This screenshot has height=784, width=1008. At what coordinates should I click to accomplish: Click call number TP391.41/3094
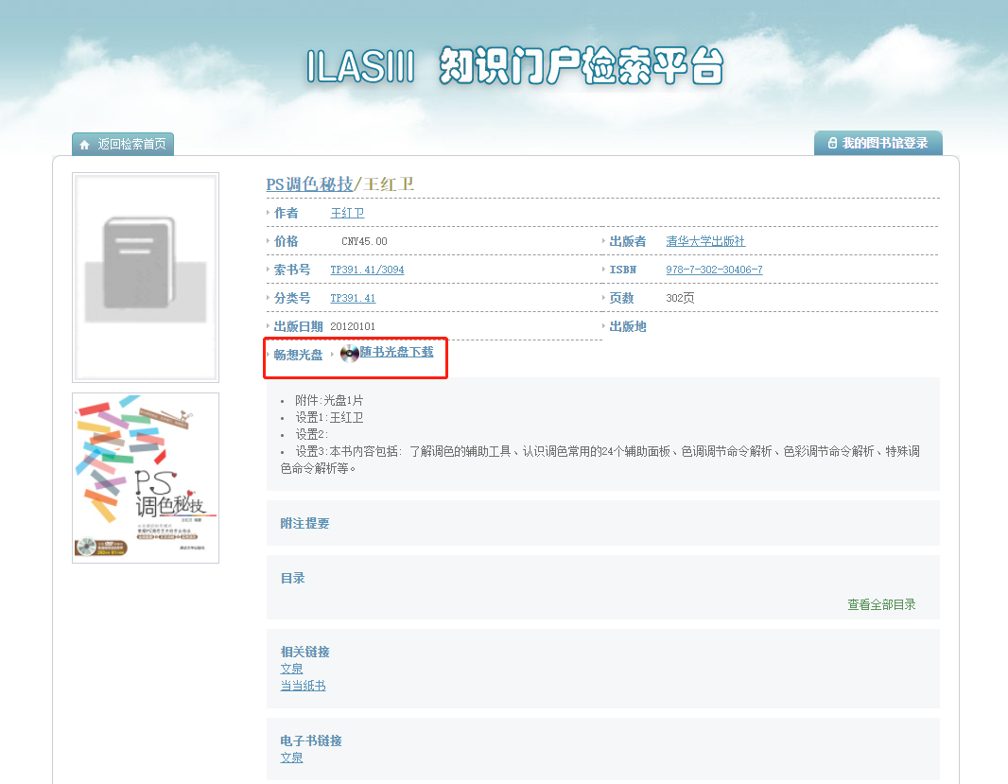pyautogui.click(x=367, y=270)
